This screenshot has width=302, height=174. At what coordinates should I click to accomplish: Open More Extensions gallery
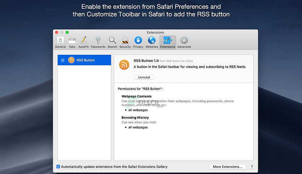[x=228, y=166]
